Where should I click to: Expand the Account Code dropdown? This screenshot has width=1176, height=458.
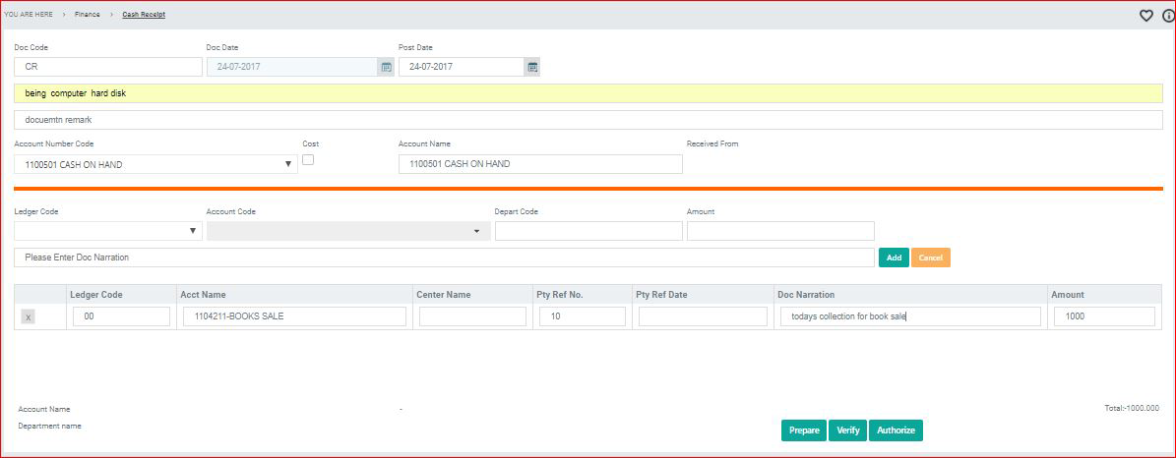pos(476,231)
